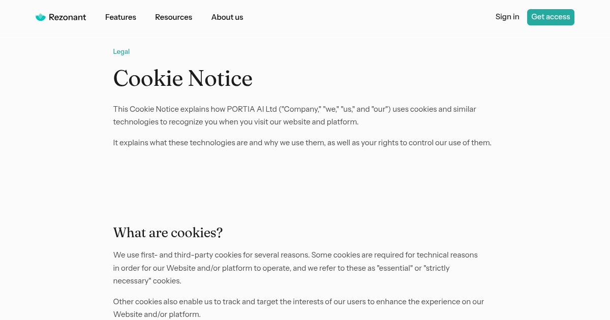Click the quoted word "essential" in the text

point(394,268)
